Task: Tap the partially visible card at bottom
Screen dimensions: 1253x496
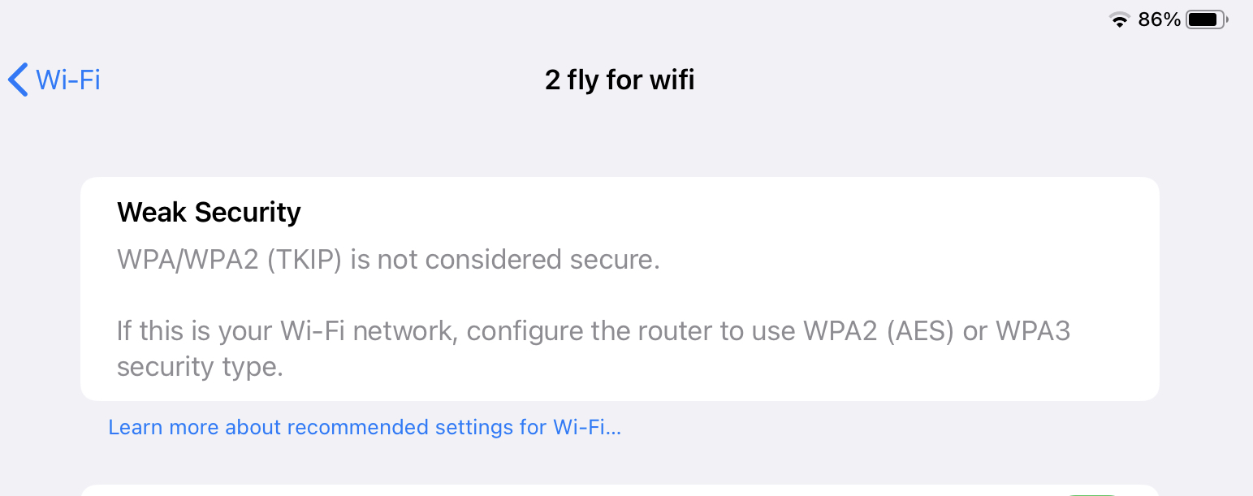Action: point(568,491)
